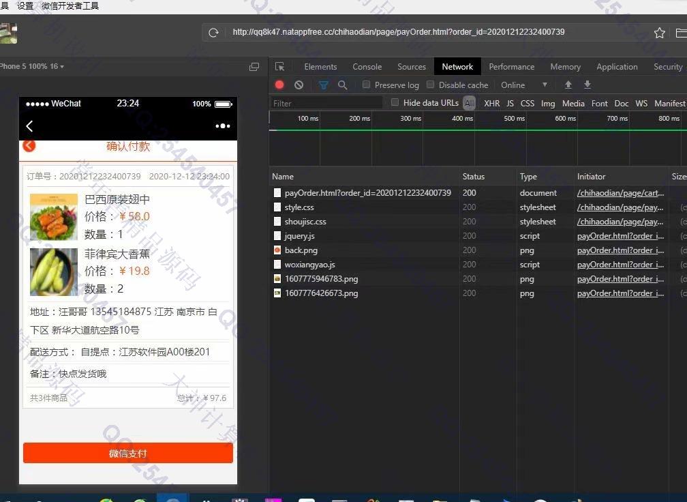This screenshot has width=687, height=502.
Task: Open the Application tab
Action: point(617,67)
